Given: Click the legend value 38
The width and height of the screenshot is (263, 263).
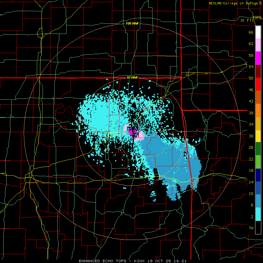Looking at the screenshot, I should (251, 113).
